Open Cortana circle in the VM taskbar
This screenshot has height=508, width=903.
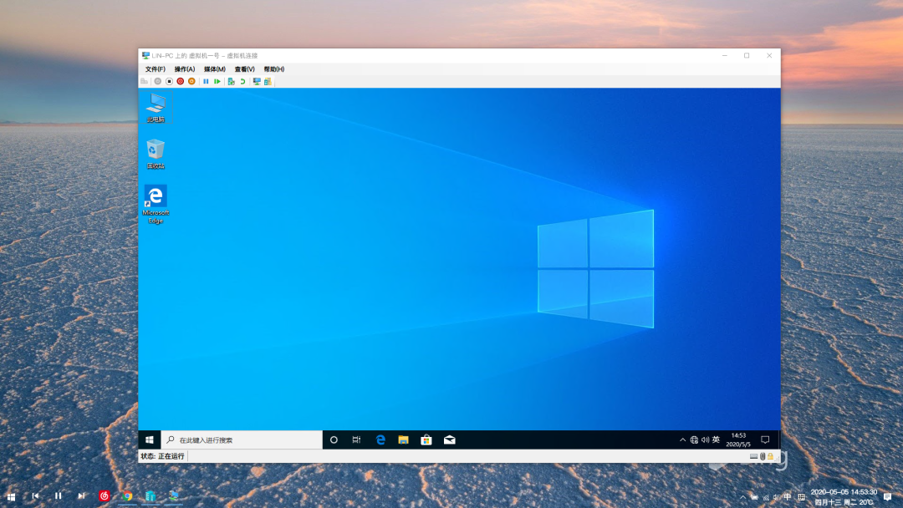334,440
